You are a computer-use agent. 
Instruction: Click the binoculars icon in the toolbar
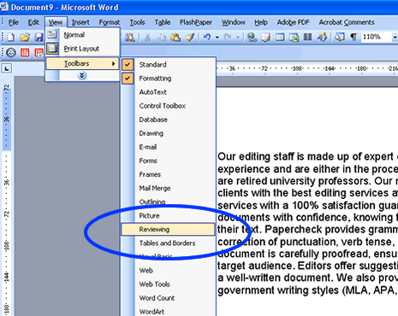tap(129, 37)
